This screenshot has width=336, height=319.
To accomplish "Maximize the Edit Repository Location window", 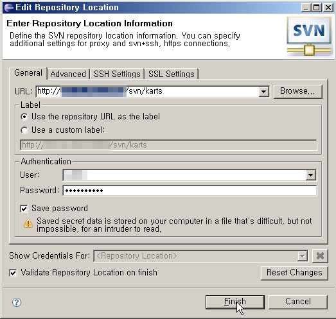I will [x=317, y=8].
